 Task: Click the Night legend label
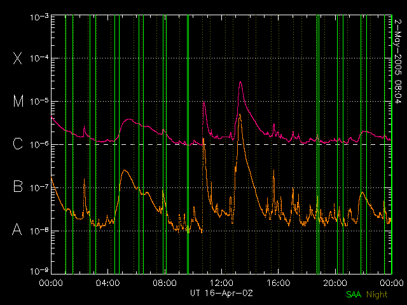pyautogui.click(x=377, y=295)
